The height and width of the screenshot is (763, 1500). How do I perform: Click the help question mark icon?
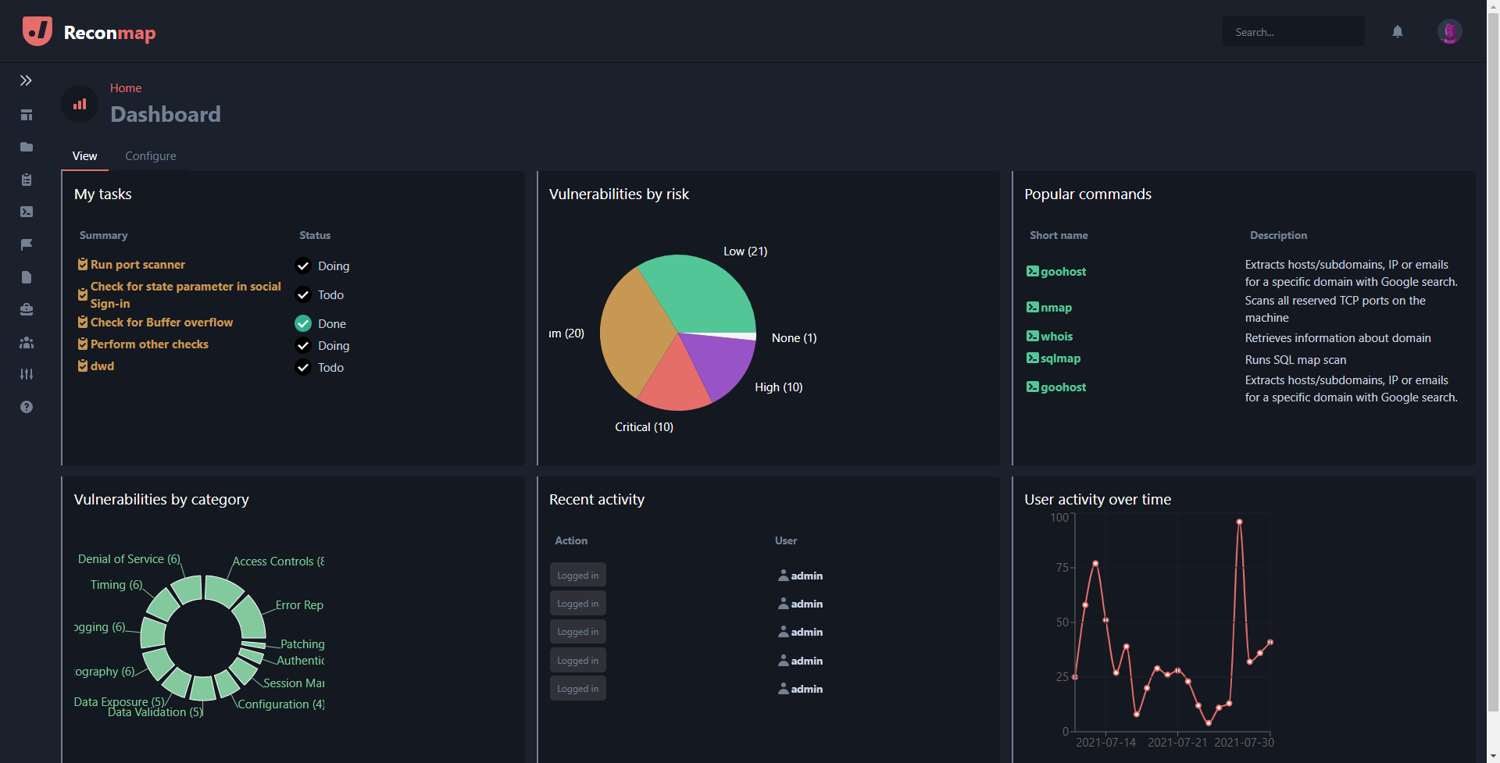pyautogui.click(x=27, y=407)
